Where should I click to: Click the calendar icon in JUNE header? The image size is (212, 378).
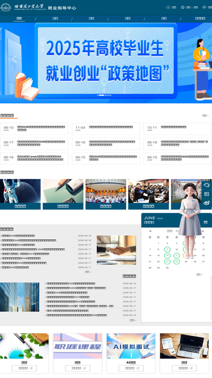206,222
